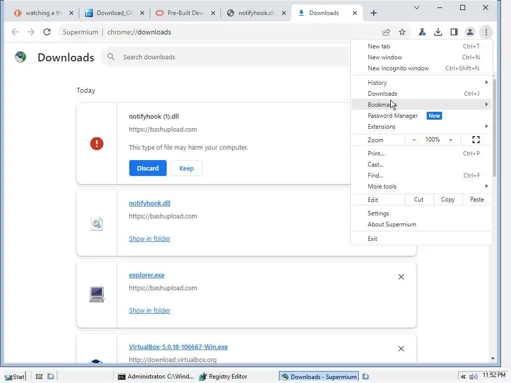
Task: Increase zoom with the plus button
Action: point(451,140)
